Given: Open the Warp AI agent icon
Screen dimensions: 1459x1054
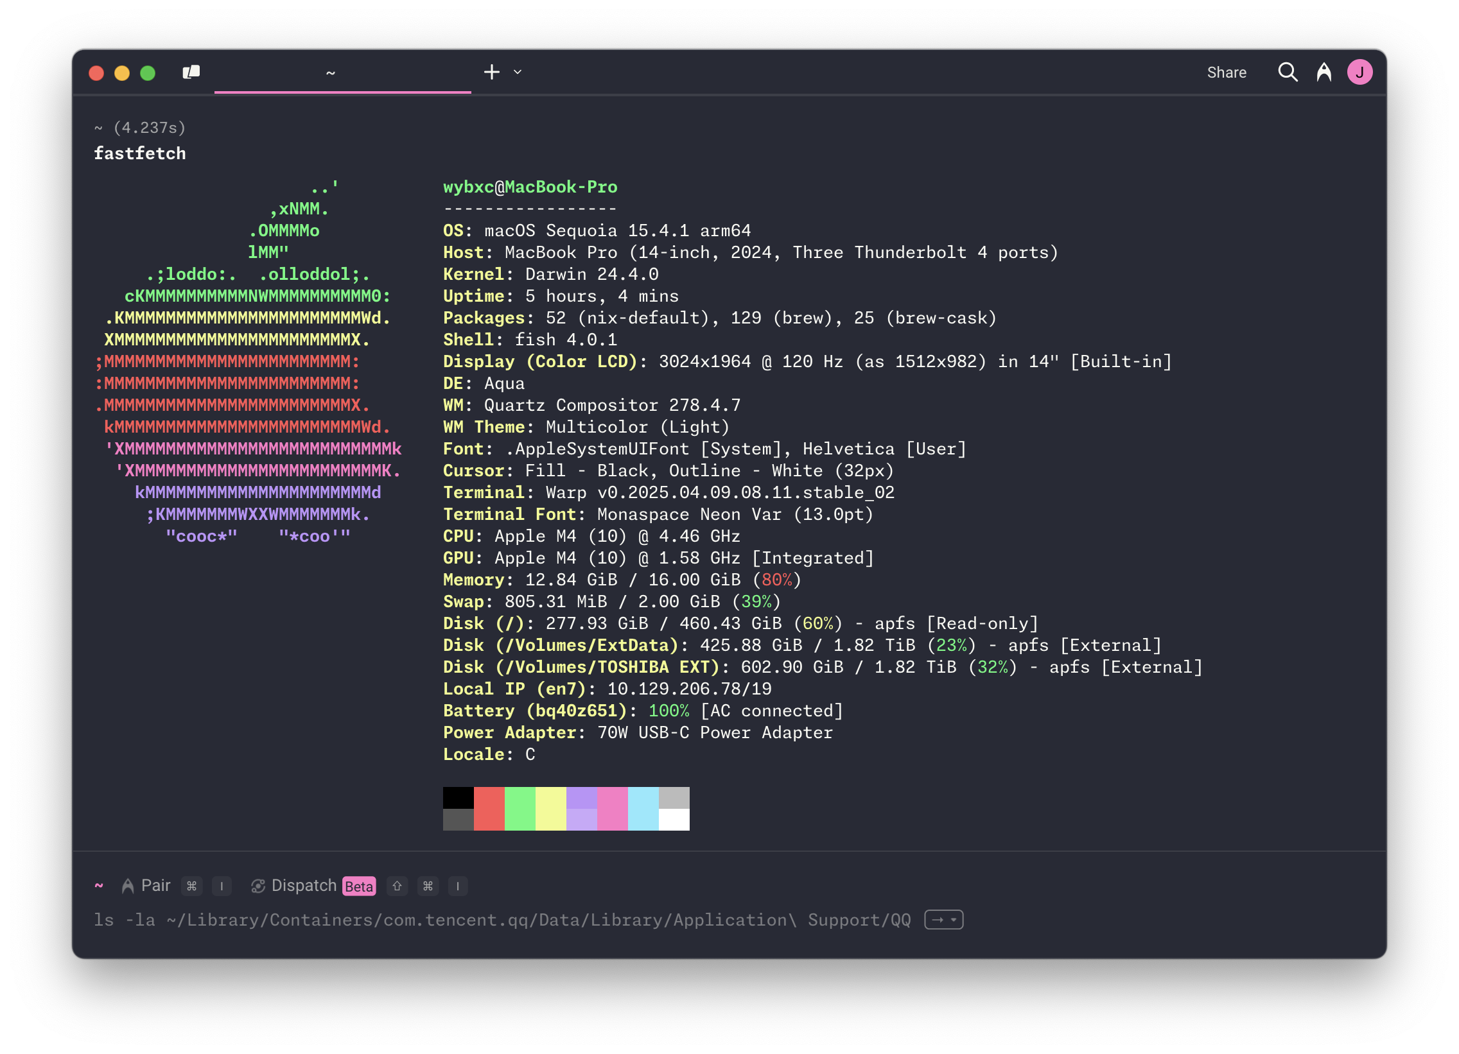Looking at the screenshot, I should [x=1324, y=72].
